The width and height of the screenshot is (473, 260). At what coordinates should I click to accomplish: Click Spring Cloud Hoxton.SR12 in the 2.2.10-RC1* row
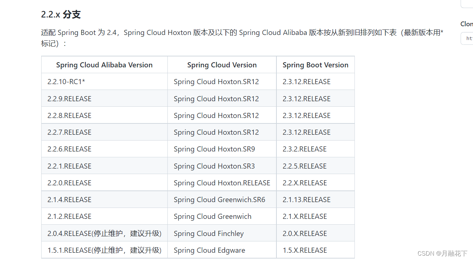(222, 82)
